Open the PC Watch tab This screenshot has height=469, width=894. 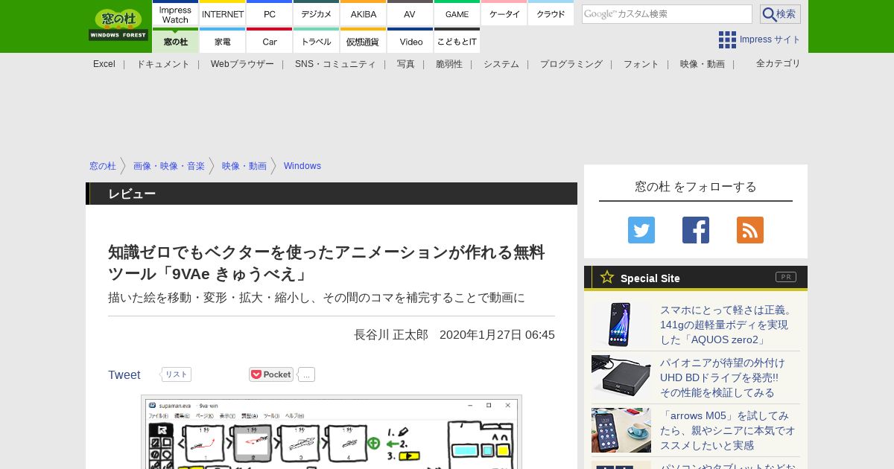[x=270, y=13]
